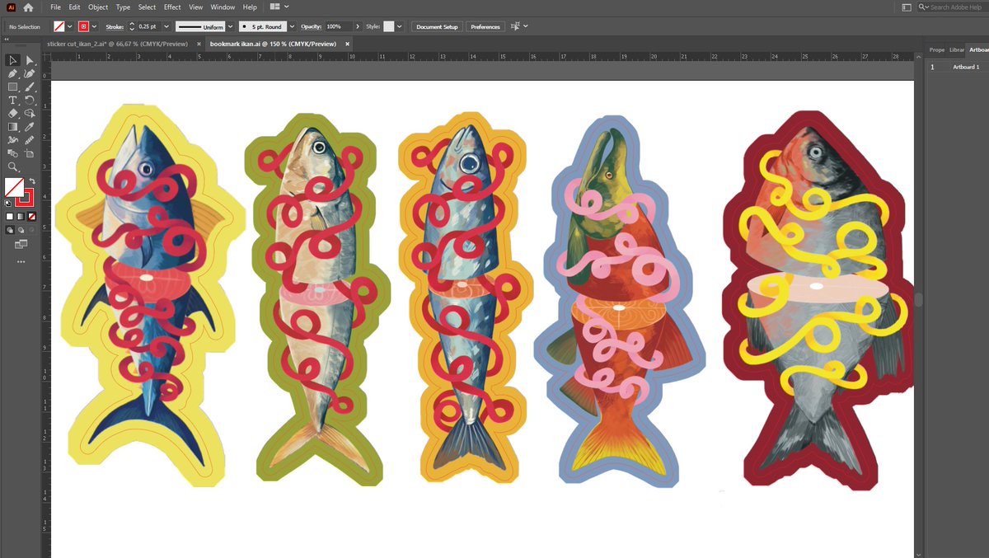This screenshot has width=989, height=558.
Task: Open Edit Toolbar three dots
Action: [21, 262]
